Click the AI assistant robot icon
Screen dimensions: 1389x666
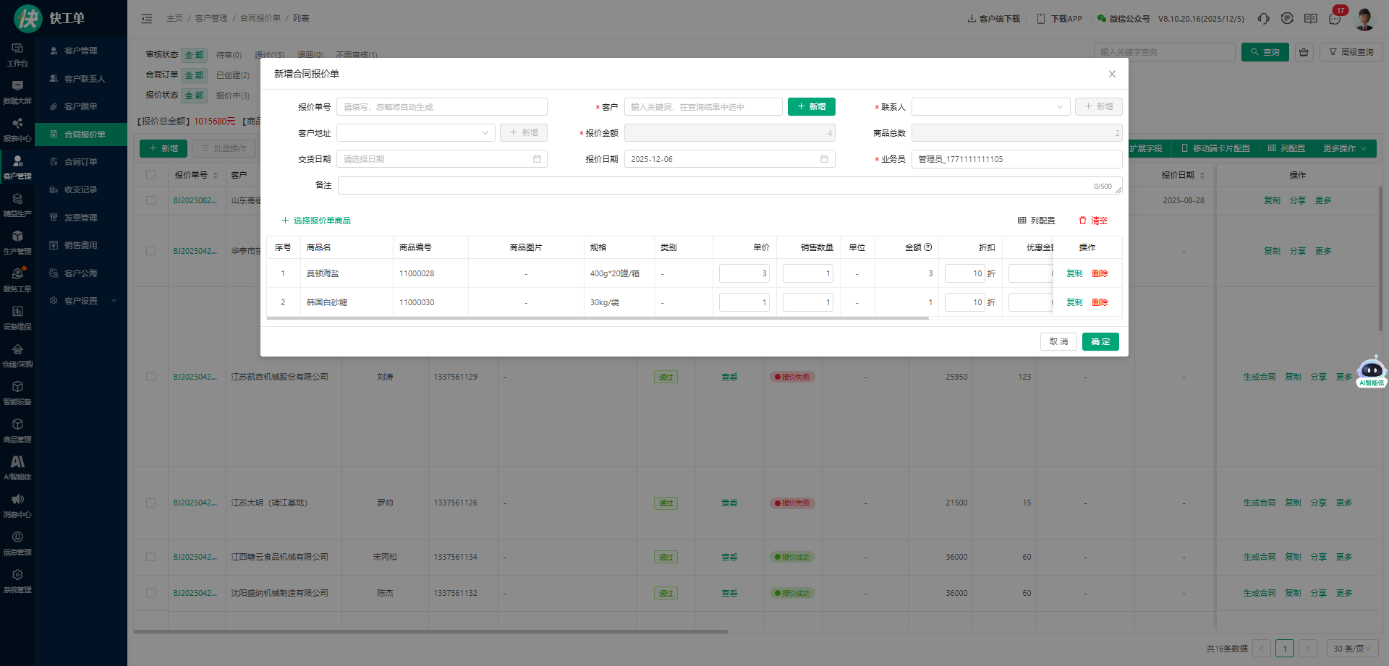pos(1371,372)
